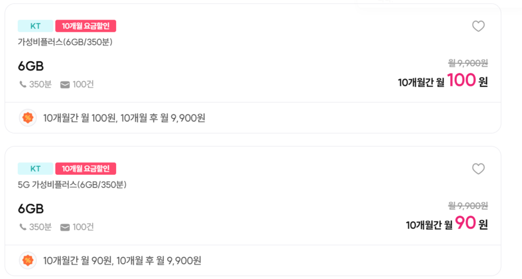Click 10개월 요금할인 badge on first plan

(85, 26)
